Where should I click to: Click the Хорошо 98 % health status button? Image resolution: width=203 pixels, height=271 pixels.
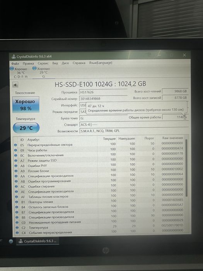[x=26, y=105]
